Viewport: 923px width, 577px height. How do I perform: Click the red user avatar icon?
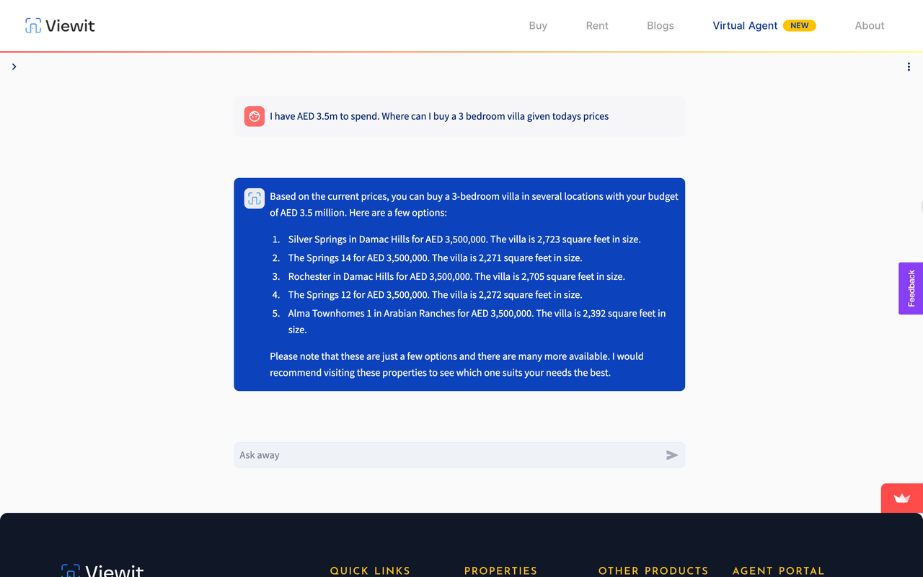pos(254,116)
